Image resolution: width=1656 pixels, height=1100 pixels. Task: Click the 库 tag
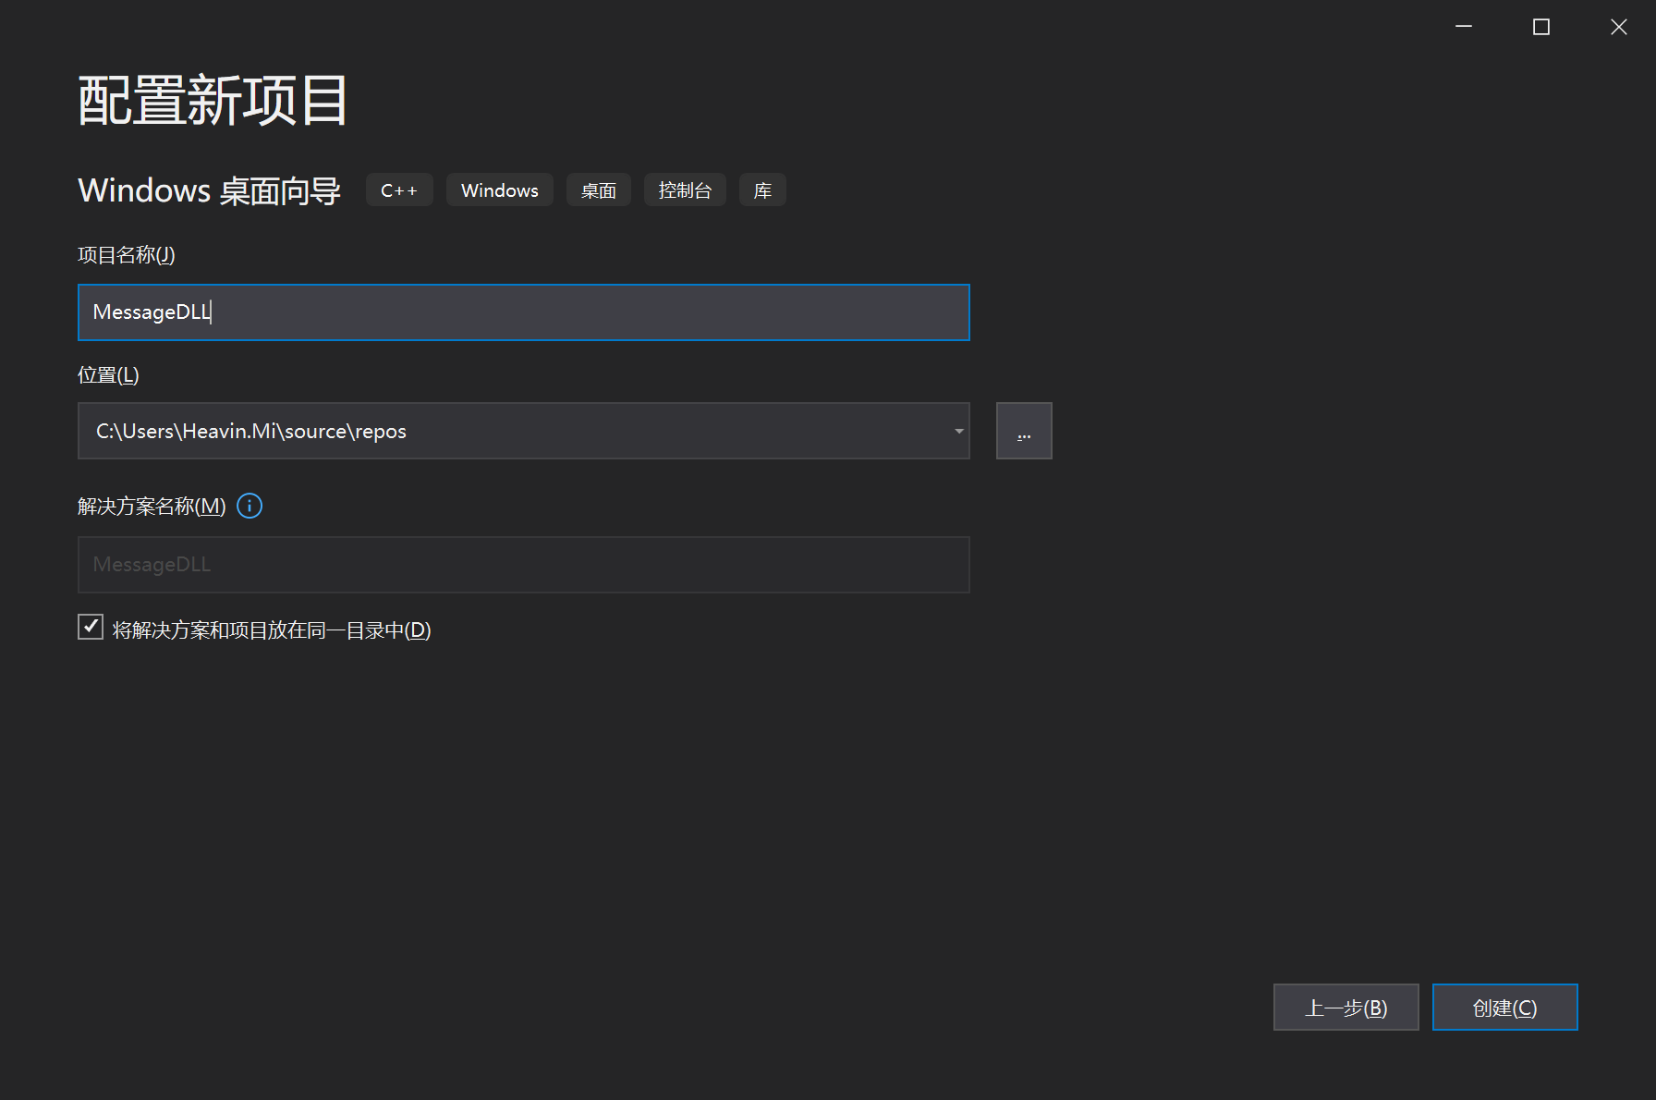click(762, 190)
